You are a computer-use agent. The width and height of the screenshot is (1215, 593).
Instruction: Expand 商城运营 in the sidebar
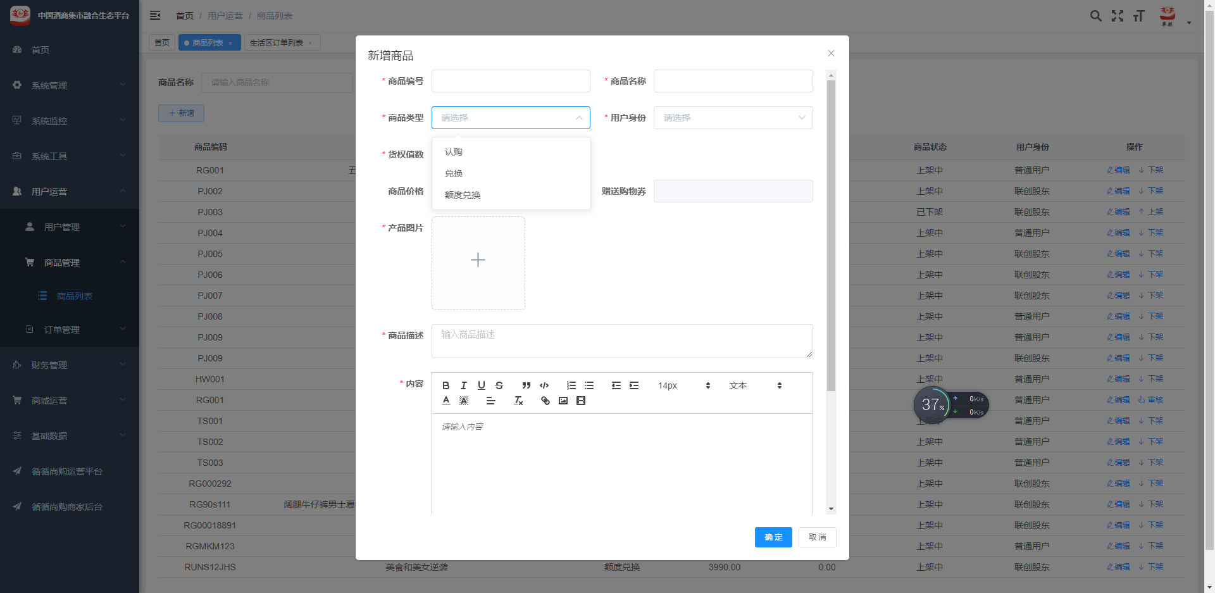coord(70,401)
